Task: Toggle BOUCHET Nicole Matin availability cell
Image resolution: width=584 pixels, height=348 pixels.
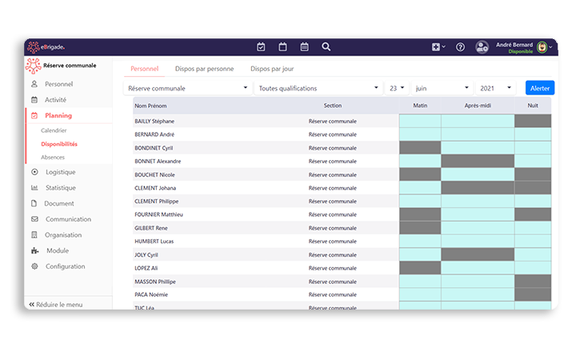Action: pos(420,174)
